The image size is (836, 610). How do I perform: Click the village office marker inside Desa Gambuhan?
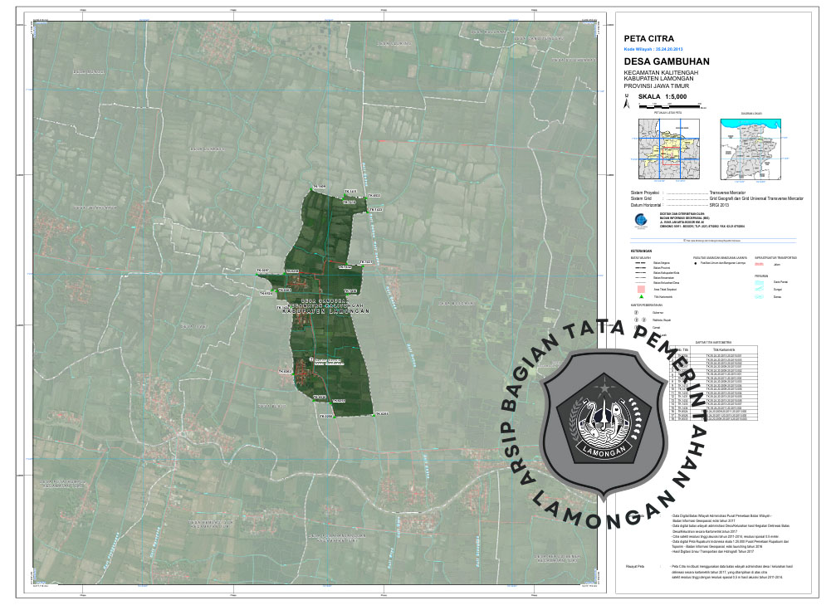[x=312, y=361]
